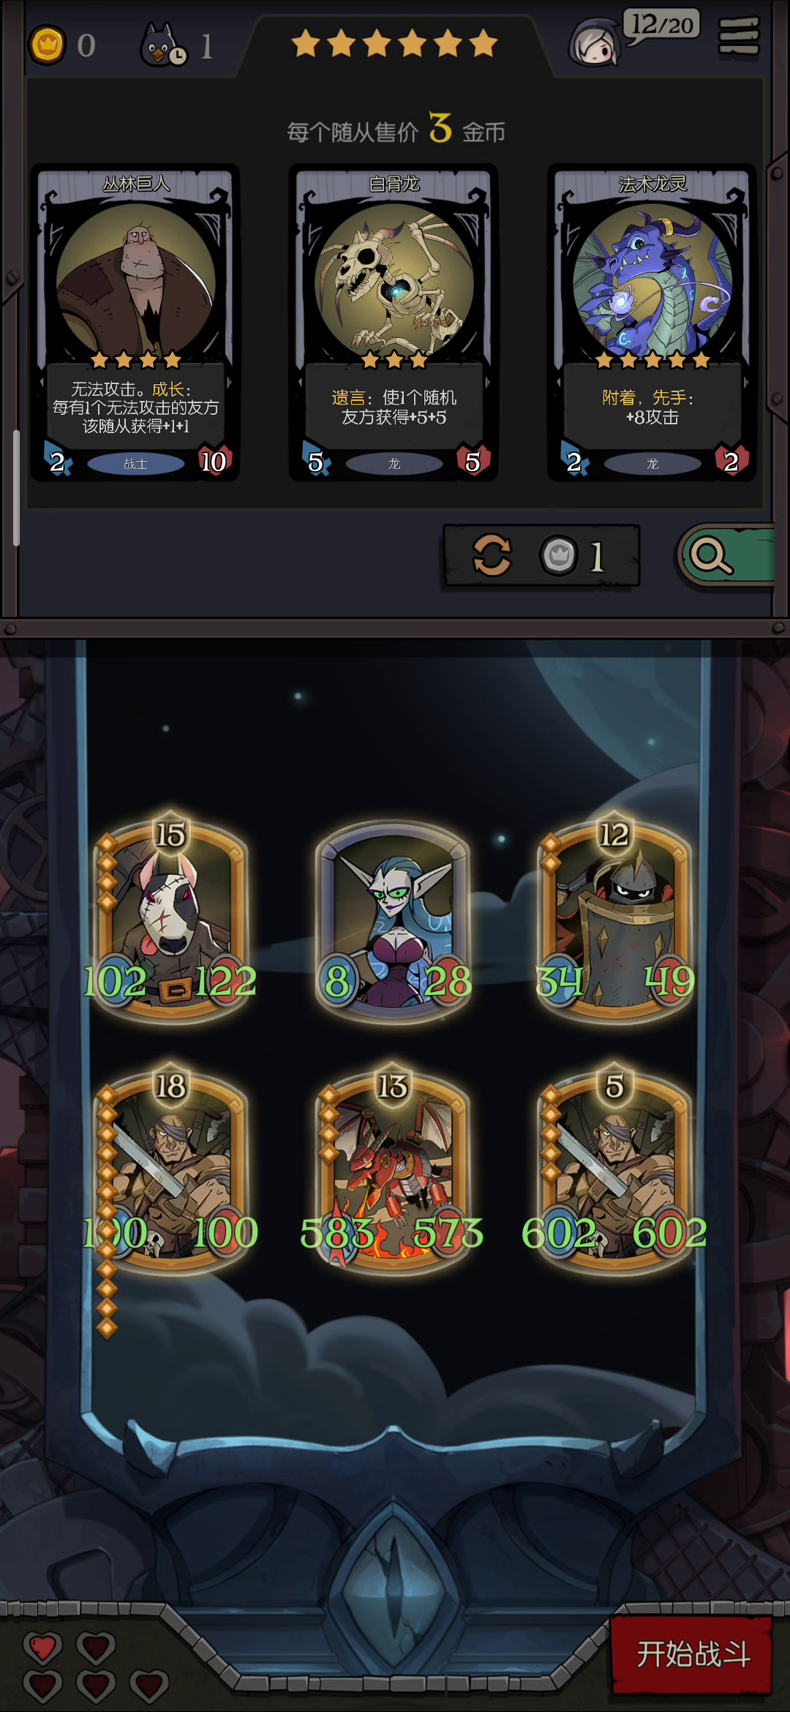Select the swordsman minion with 602/602 stats
This screenshot has width=790, height=1712.
[614, 1169]
